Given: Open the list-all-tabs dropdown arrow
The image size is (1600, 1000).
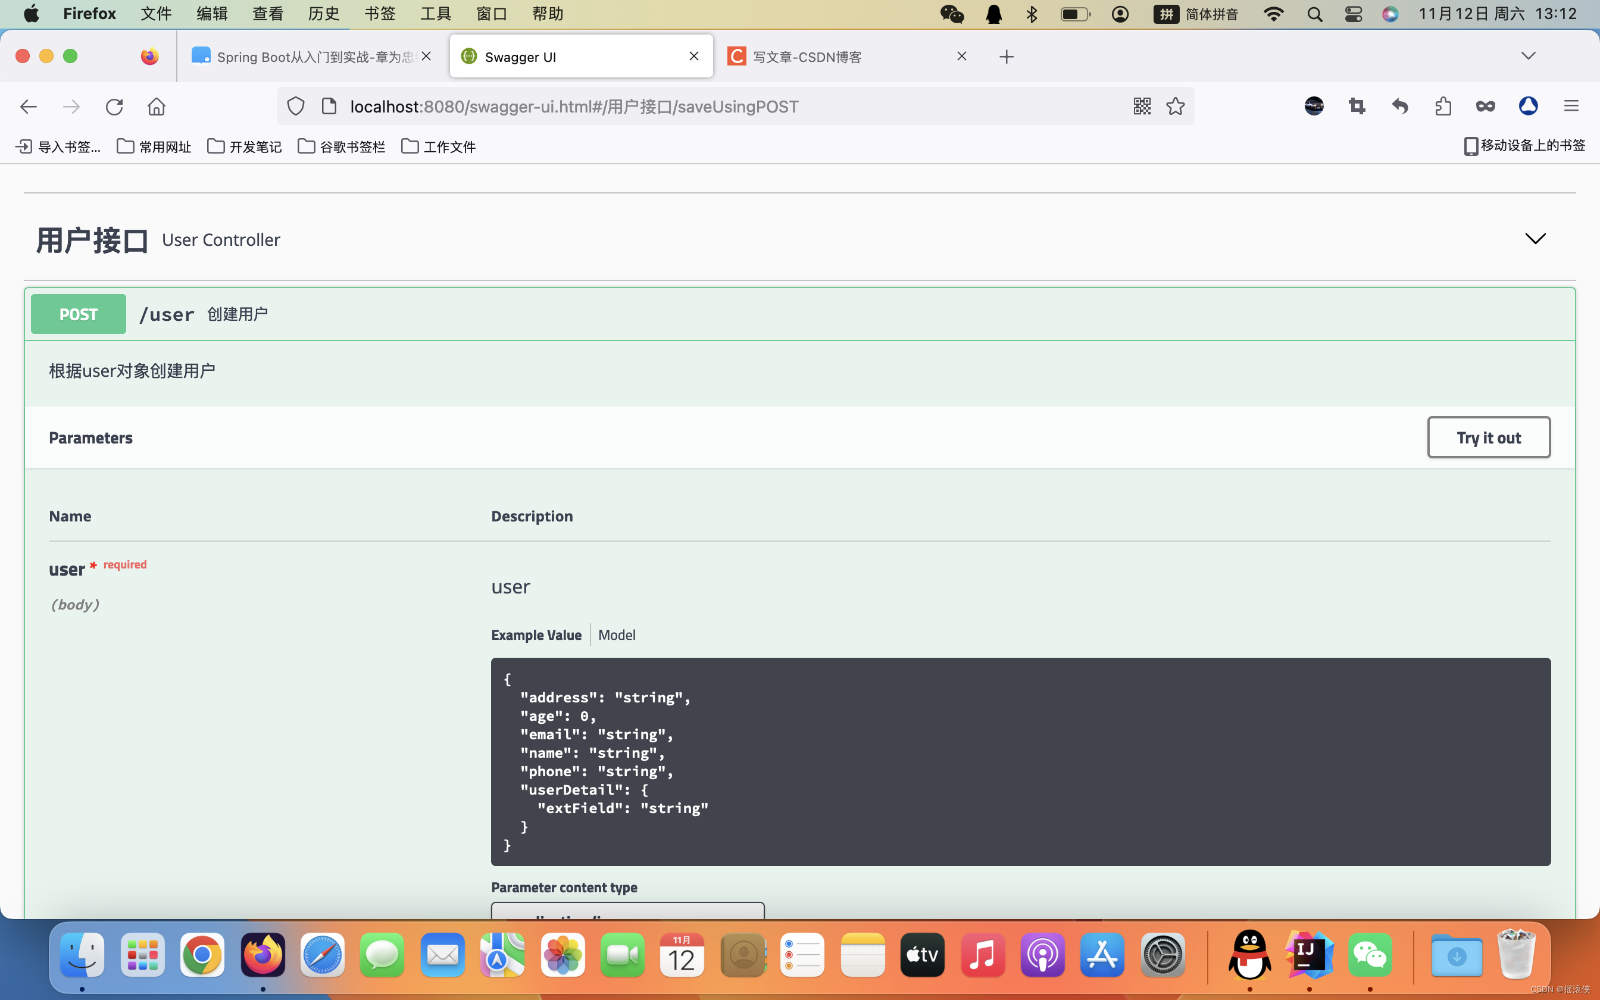Looking at the screenshot, I should coord(1529,55).
